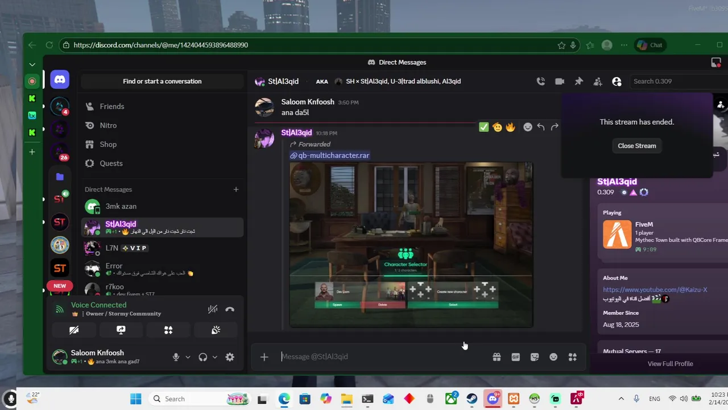This screenshot has height=410, width=728.
Task: Open User Settings gear
Action: pyautogui.click(x=230, y=357)
